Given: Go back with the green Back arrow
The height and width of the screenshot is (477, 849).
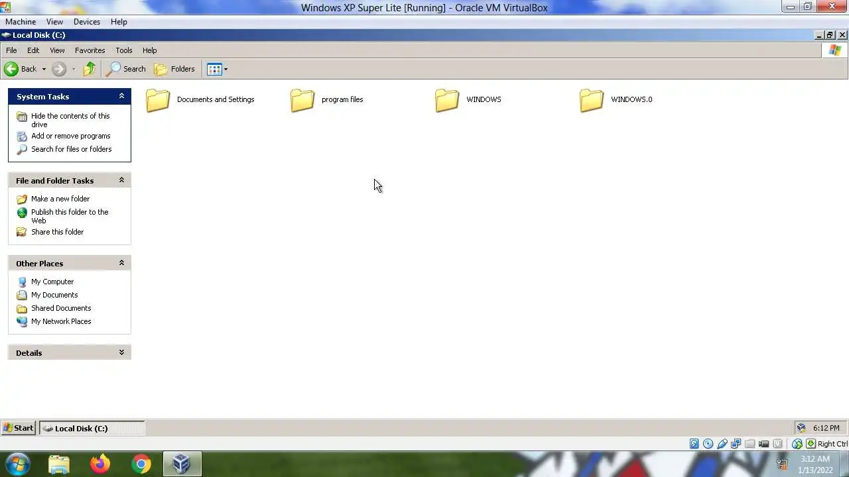Looking at the screenshot, I should pos(20,69).
